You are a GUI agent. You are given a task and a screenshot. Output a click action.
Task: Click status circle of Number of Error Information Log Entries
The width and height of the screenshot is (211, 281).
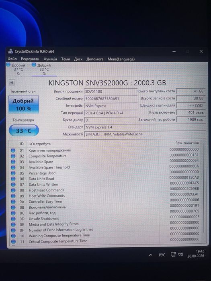tap(13, 230)
